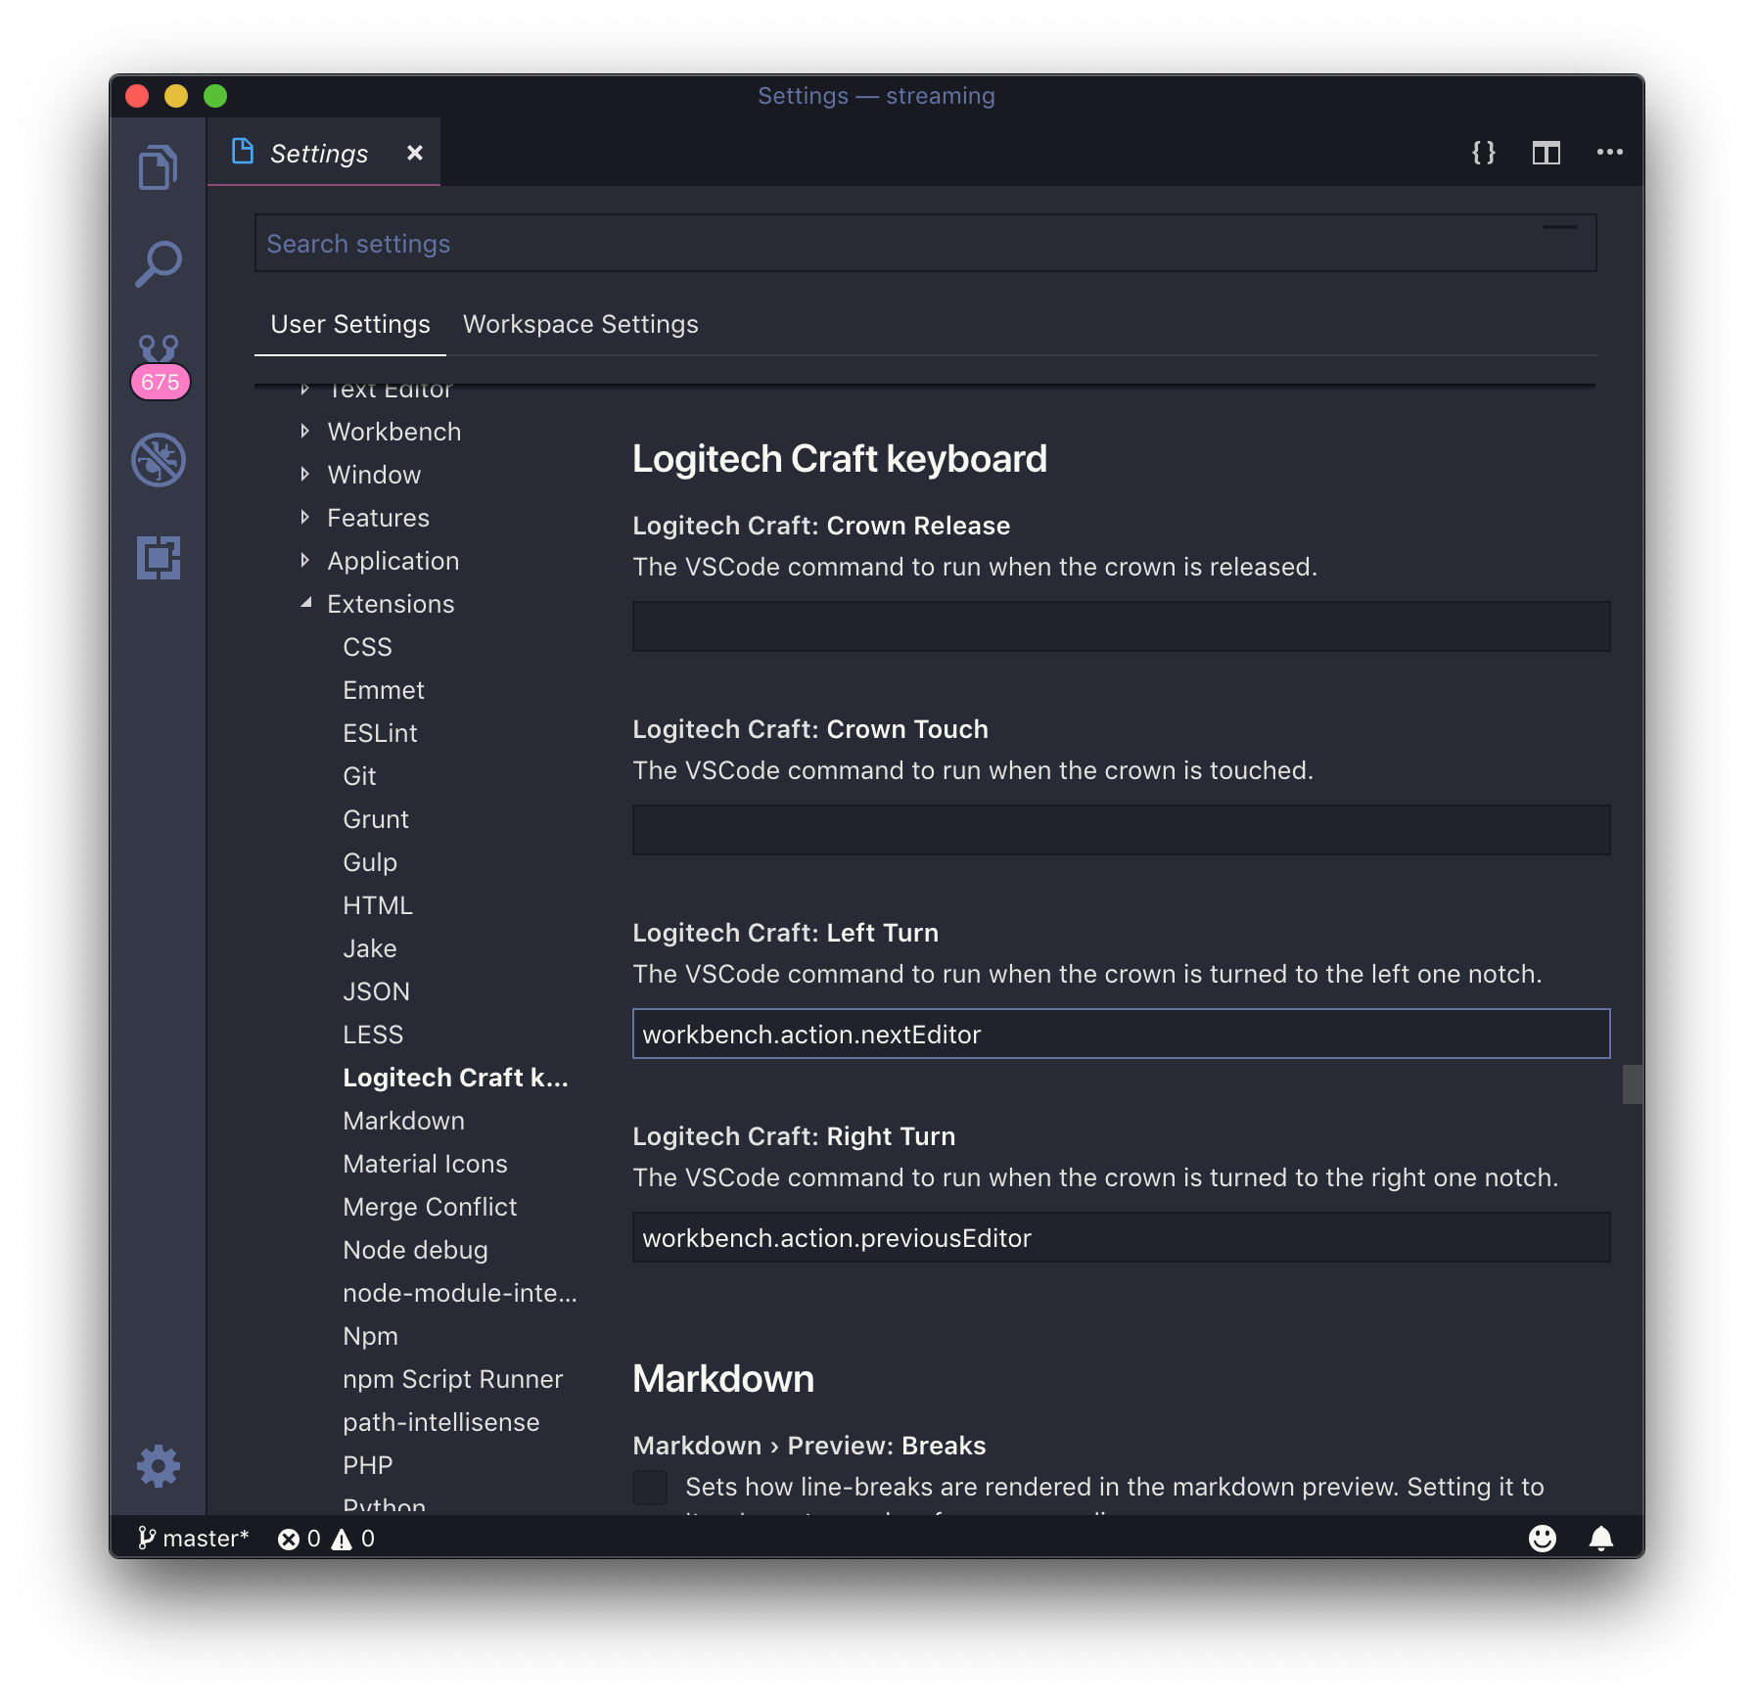
Task: Select npm Script Runner entry
Action: coord(453,1379)
